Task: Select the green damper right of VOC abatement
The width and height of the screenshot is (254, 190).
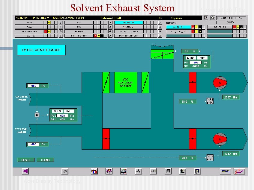Action: pos(145,83)
